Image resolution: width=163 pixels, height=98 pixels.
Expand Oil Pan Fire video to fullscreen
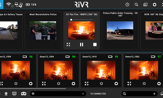coord(68,45)
